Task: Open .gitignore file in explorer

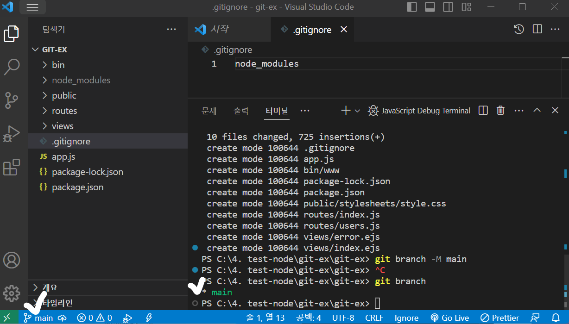Action: tap(108, 141)
